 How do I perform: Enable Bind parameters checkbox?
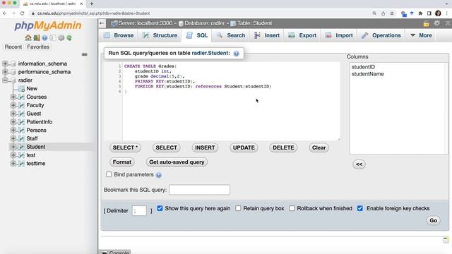coord(109,174)
